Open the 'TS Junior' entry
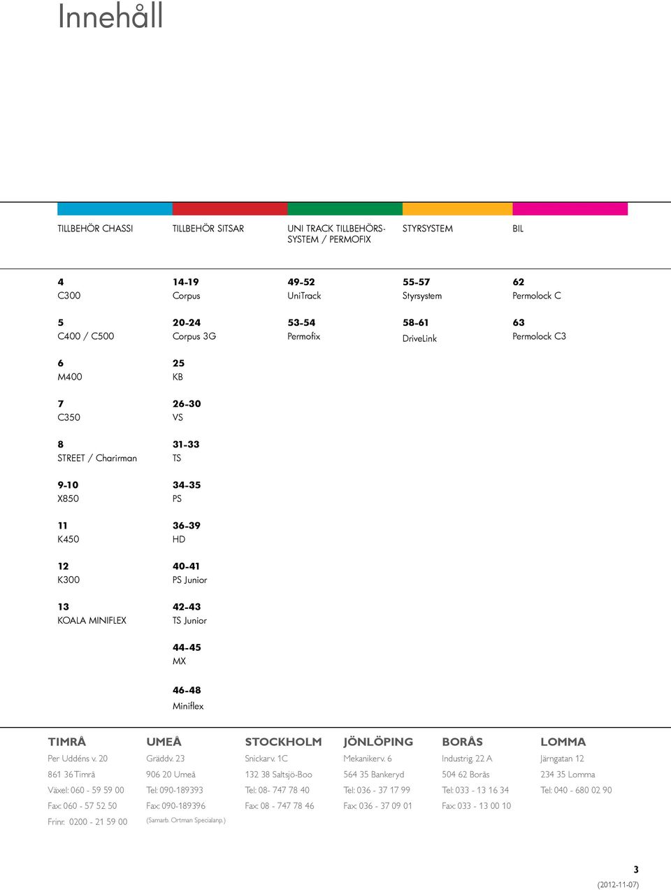Screen dimensions: 671x890 (190, 620)
